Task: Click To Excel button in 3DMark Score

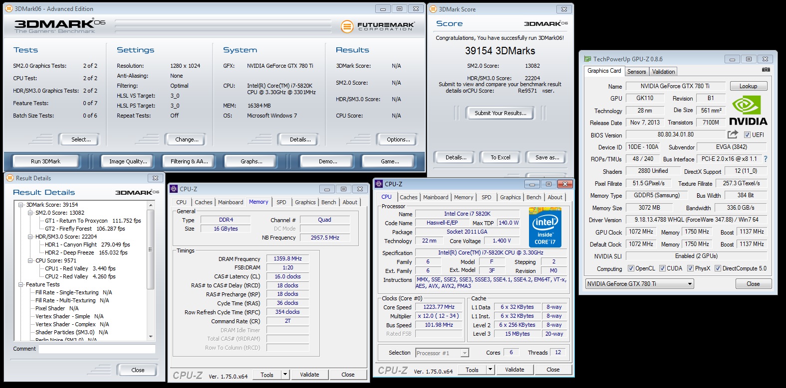Action: [500, 157]
